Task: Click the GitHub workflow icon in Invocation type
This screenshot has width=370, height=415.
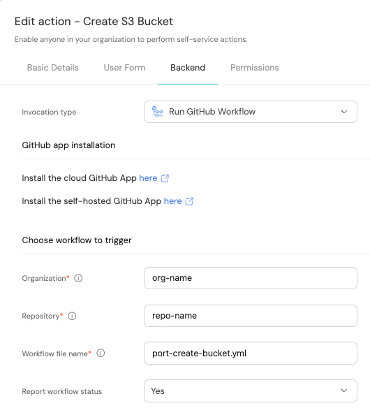Action: (x=157, y=112)
